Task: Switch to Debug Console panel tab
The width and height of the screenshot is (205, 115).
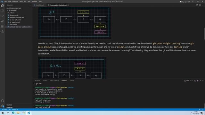Action: point(54,81)
